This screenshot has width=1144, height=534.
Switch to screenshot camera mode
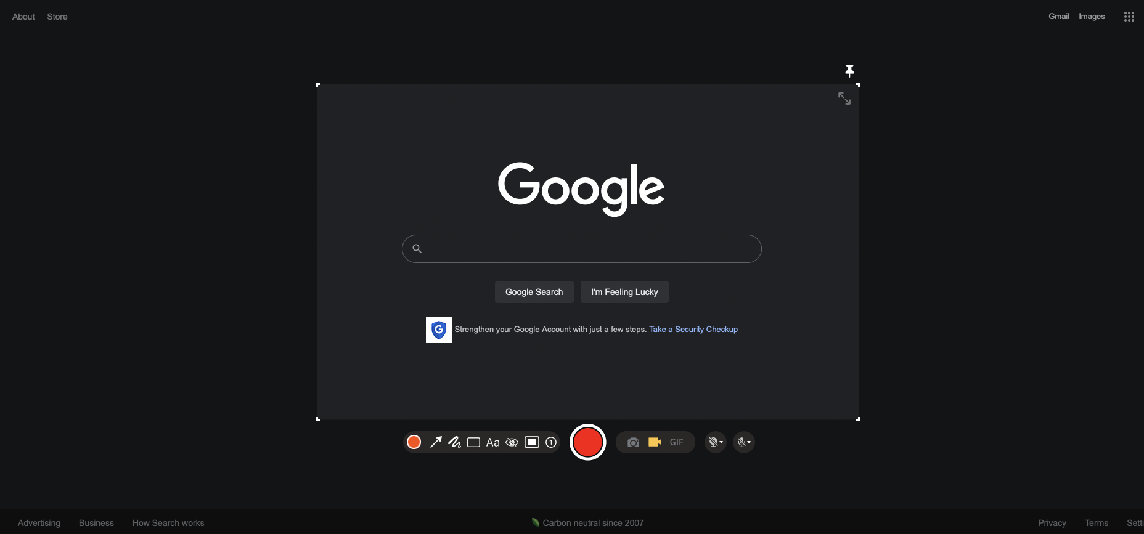coord(634,442)
